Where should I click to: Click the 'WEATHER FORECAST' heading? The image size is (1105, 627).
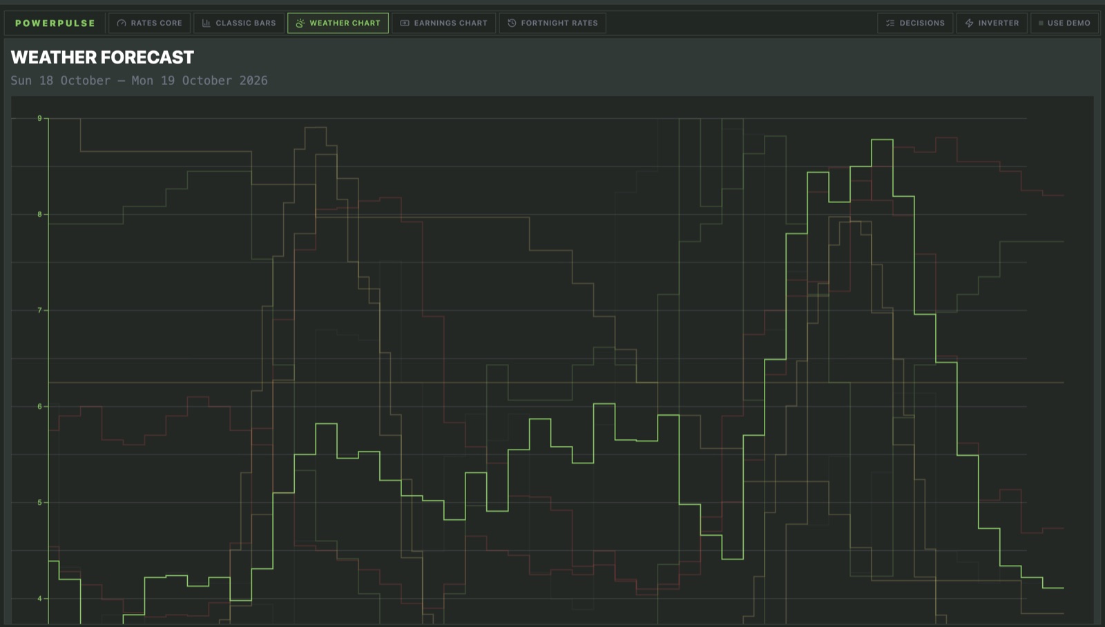click(x=102, y=57)
